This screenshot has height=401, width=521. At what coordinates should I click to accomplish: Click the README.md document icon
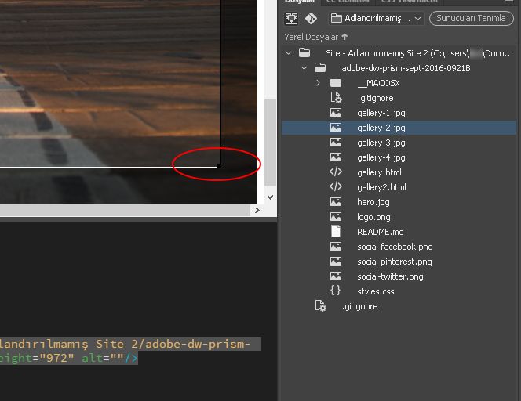pyautogui.click(x=336, y=231)
